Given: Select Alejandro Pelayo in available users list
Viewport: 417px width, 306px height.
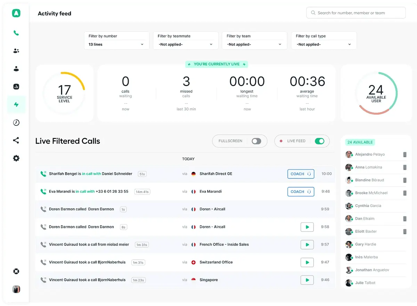Looking at the screenshot, I should coord(370,154).
